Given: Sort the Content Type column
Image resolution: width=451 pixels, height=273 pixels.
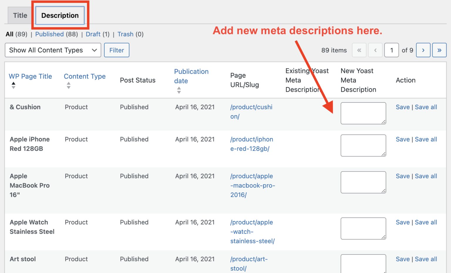Looking at the screenshot, I should point(68,85).
